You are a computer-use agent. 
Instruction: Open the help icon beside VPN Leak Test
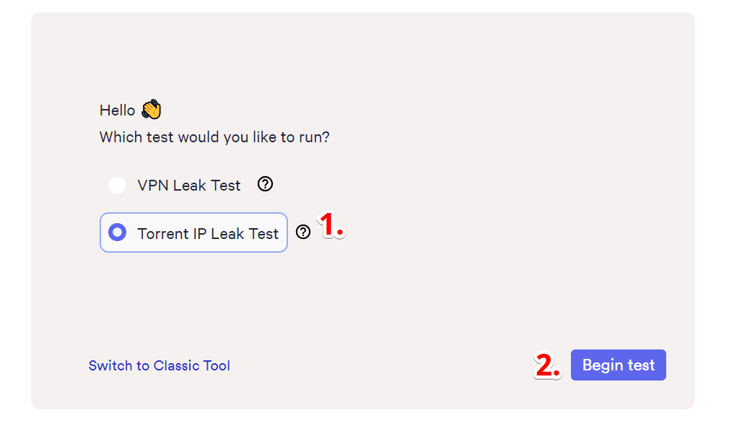266,184
